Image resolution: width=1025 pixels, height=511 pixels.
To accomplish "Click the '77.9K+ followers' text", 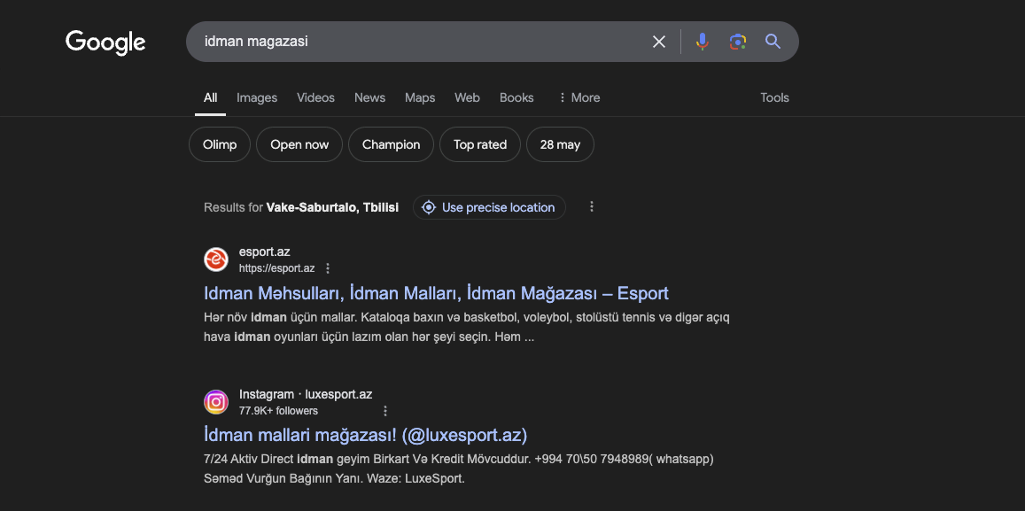I will point(278,410).
